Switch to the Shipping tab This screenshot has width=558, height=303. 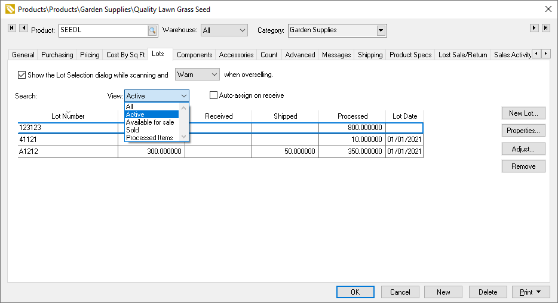[370, 55]
